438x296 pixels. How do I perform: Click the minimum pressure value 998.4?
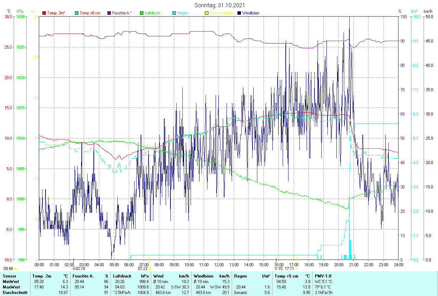pyautogui.click(x=144, y=281)
